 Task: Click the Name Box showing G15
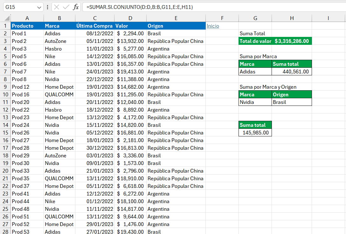[x=19, y=7]
